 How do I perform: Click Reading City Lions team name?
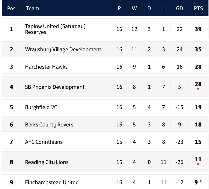[x=47, y=162]
